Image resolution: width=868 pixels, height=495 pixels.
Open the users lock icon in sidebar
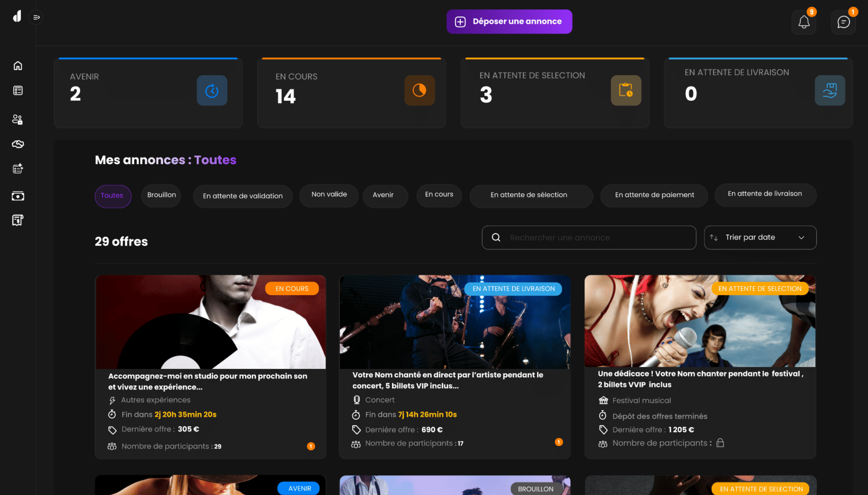(18, 119)
